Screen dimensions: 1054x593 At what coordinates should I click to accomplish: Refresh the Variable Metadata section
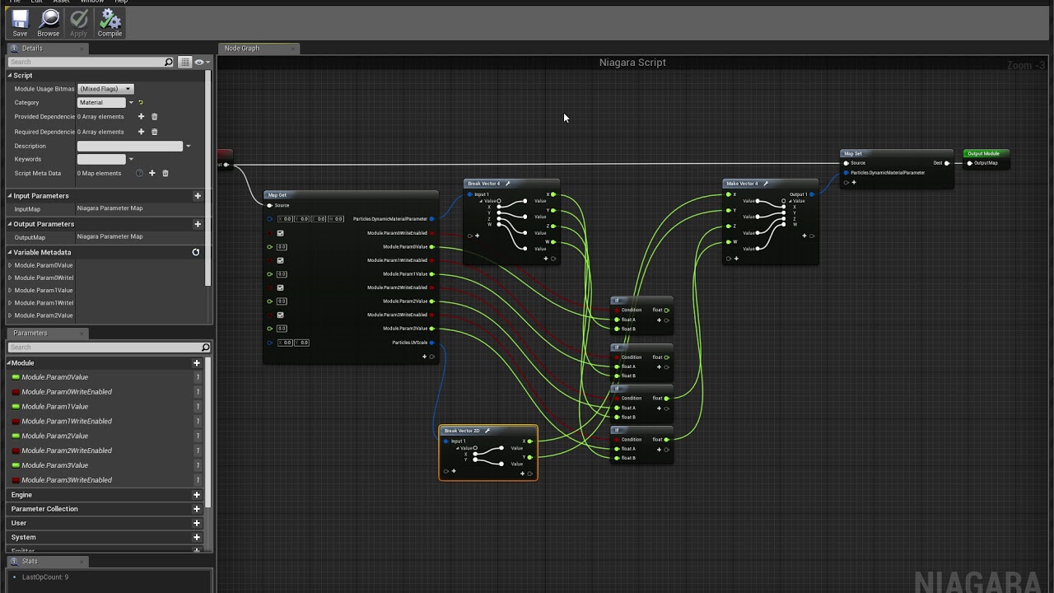(x=196, y=252)
